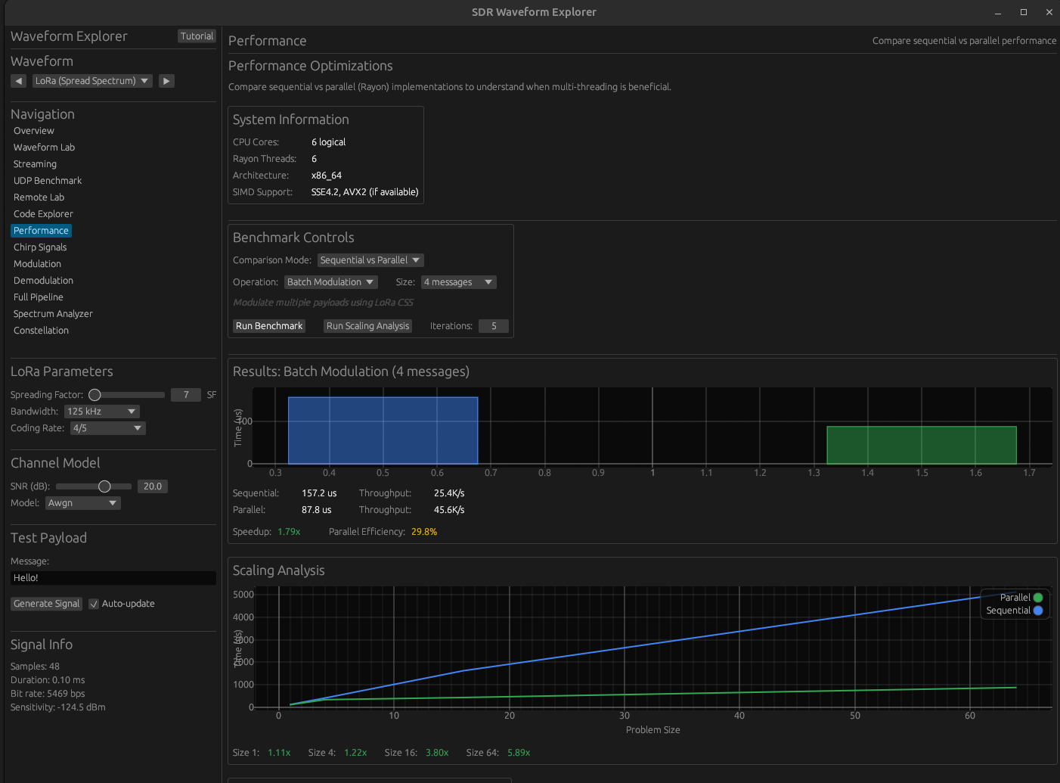Click the next waveform right arrow
Viewport: 1060px width, 783px height.
coord(167,81)
